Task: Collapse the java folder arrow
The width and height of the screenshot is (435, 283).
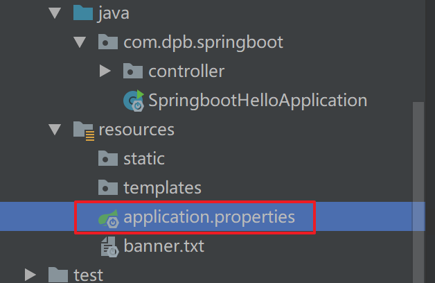Action: (55, 12)
